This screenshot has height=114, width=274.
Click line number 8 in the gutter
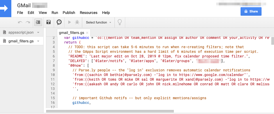click(54, 66)
